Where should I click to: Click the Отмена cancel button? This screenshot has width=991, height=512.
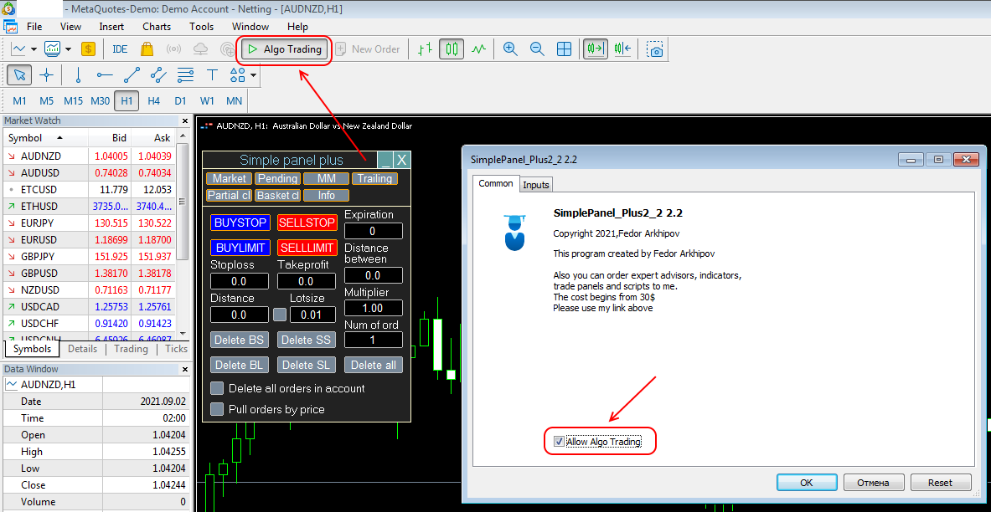click(874, 483)
